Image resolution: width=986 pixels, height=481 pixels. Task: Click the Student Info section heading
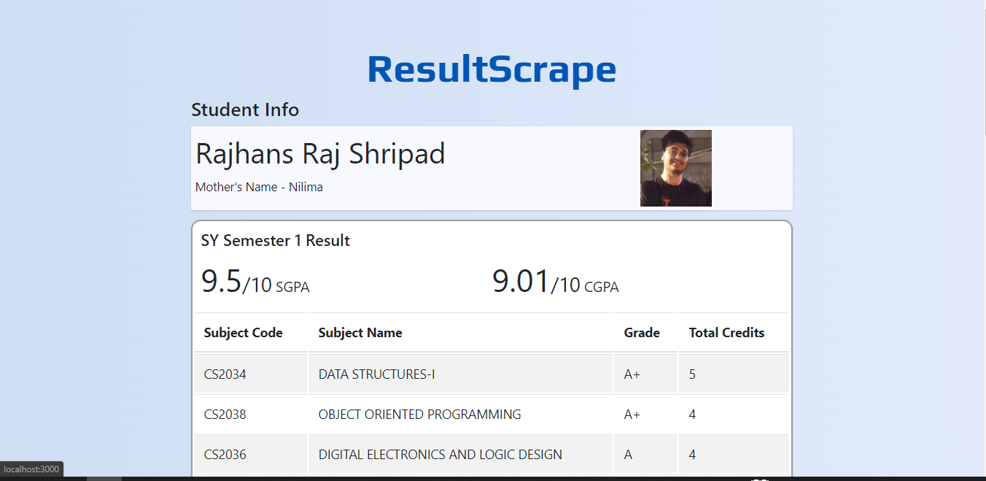244,109
